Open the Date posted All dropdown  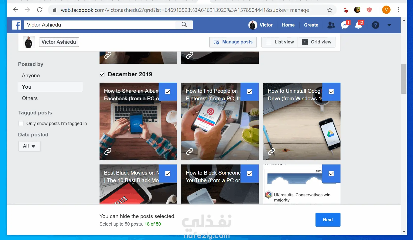click(x=29, y=146)
